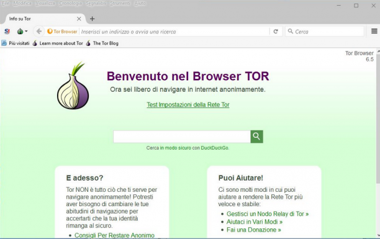
Task: Go back with the arrow button
Action: coord(38,31)
